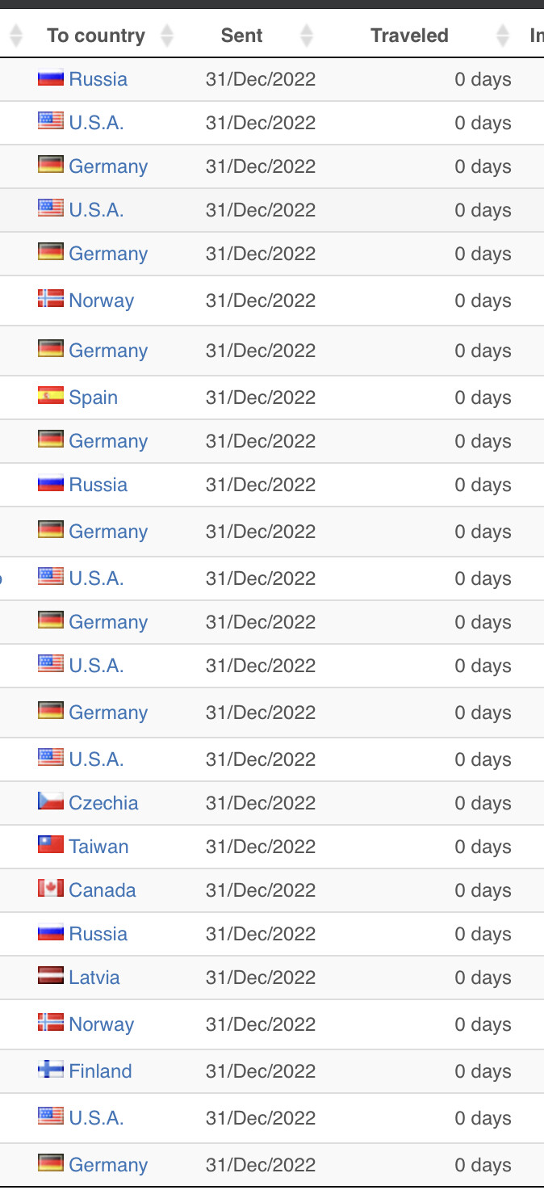Click the first Norway flag icon
544x1190 pixels.
51,299
